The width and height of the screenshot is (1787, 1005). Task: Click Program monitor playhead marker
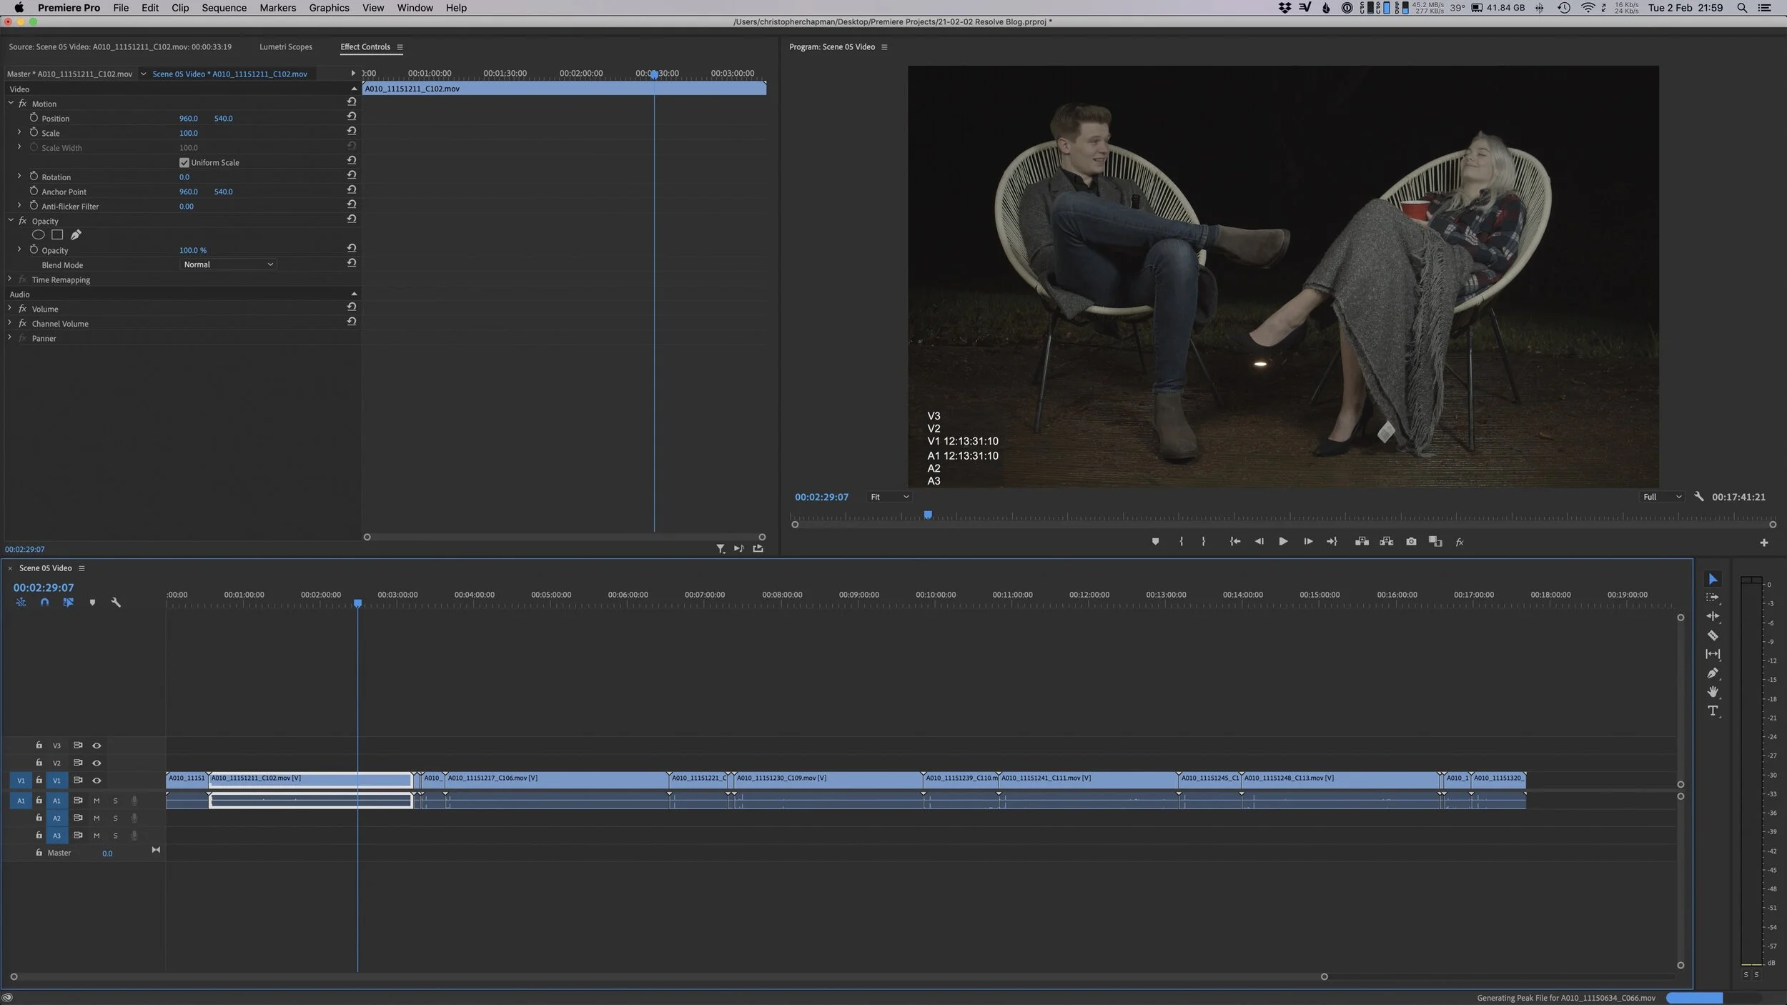[x=928, y=515]
